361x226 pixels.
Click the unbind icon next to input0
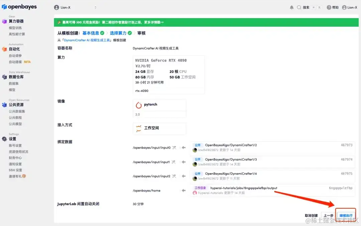click(x=174, y=148)
